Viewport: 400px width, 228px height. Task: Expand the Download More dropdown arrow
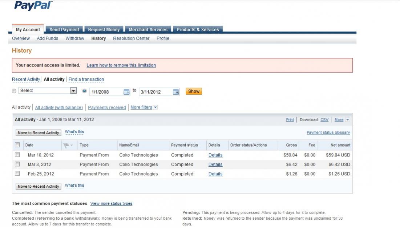pos(347,119)
